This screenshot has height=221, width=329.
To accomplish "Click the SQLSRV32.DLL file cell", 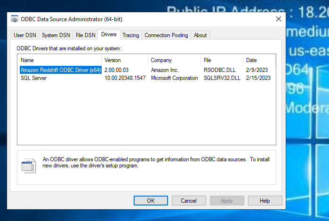I will tap(222, 78).
